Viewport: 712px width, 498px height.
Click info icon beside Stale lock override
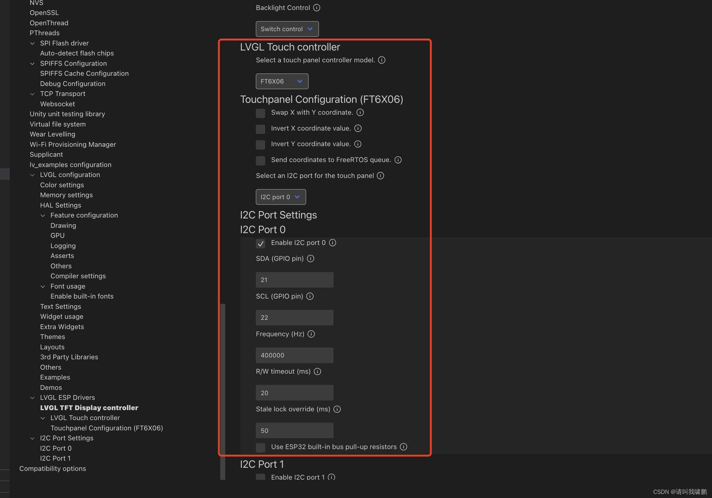coord(337,409)
